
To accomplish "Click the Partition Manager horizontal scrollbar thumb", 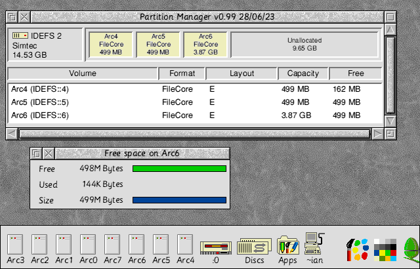I will tap(195, 134).
